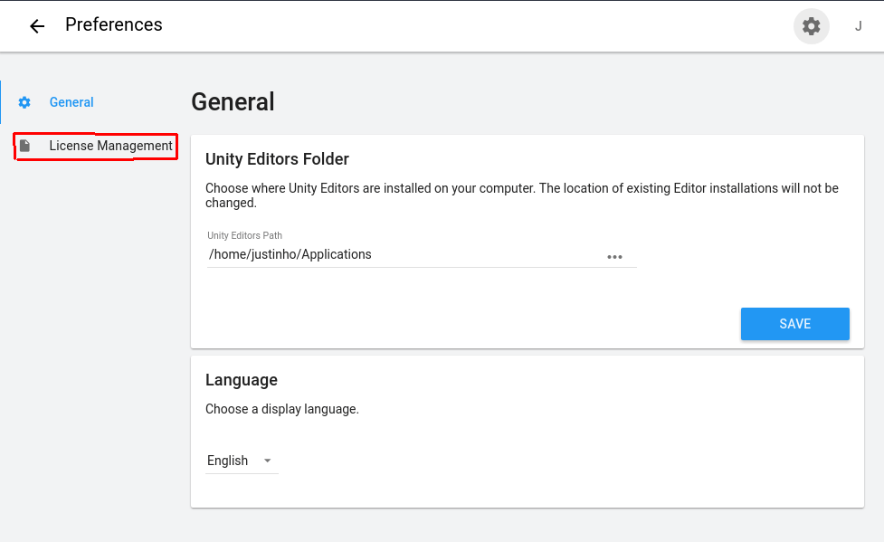Click the editors folder description paragraph
The width and height of the screenshot is (884, 542).
point(521,195)
